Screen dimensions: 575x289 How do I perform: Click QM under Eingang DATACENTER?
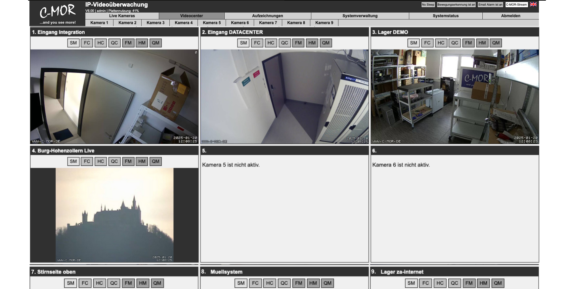[x=326, y=43]
